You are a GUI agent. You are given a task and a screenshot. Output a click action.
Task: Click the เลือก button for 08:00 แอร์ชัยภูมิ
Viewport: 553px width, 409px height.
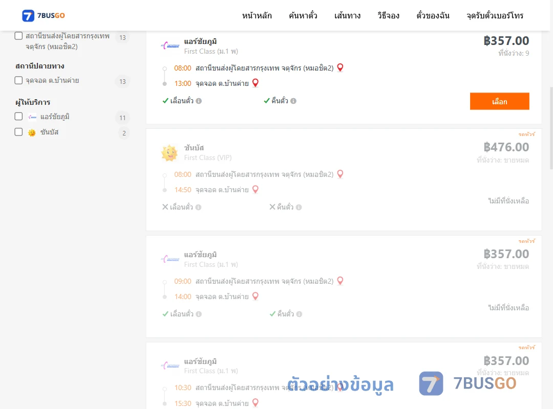(499, 101)
